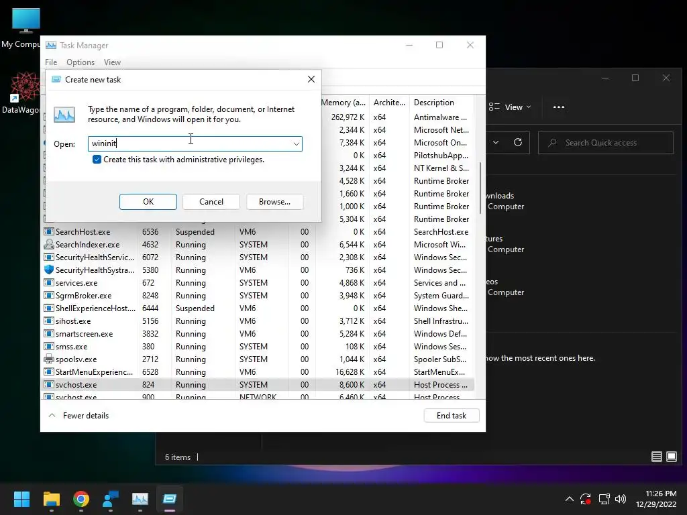Click PID 6536 in the process list
Screen dimensions: 687x515
(150, 231)
